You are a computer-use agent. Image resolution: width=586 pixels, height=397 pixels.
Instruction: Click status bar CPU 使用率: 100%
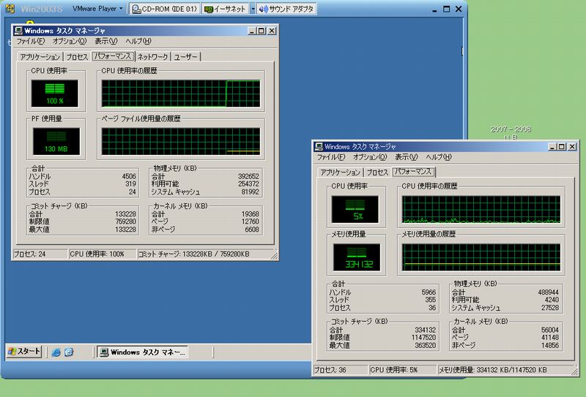pyautogui.click(x=97, y=254)
